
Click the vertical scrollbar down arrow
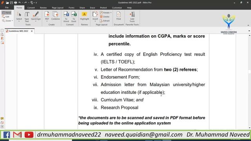[x=249, y=128]
